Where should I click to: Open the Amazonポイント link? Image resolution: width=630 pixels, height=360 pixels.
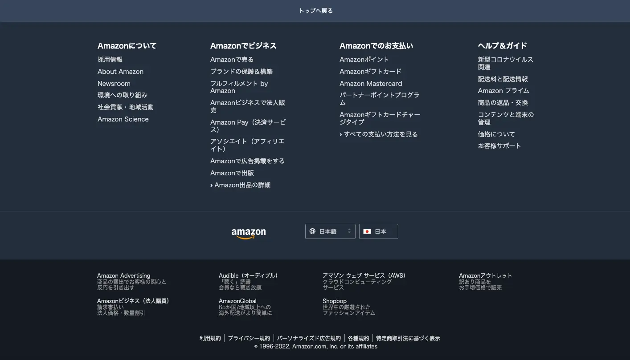click(x=364, y=60)
